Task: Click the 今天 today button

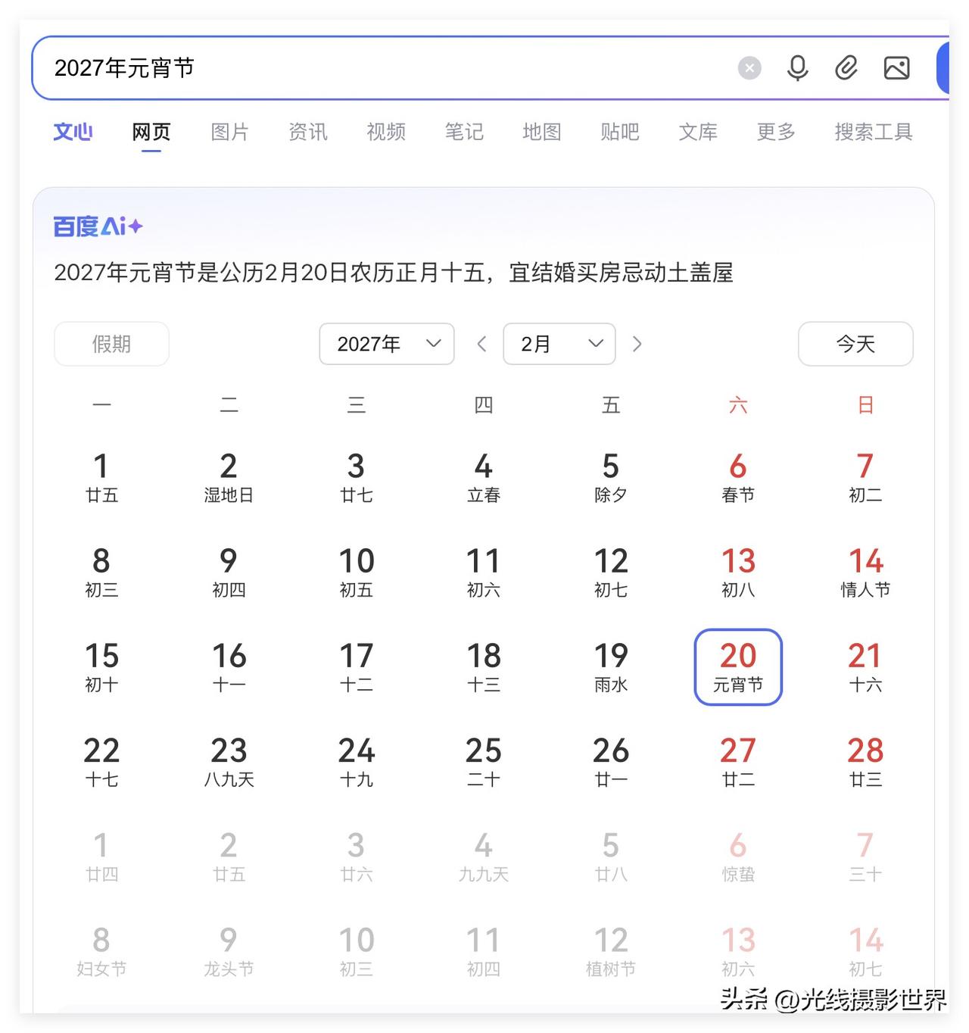Action: pyautogui.click(x=855, y=344)
